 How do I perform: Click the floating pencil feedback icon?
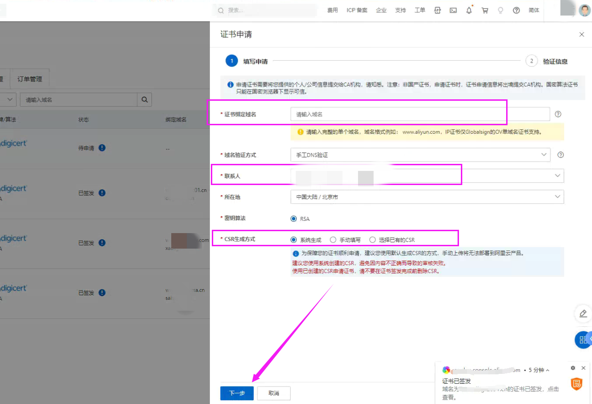click(583, 314)
